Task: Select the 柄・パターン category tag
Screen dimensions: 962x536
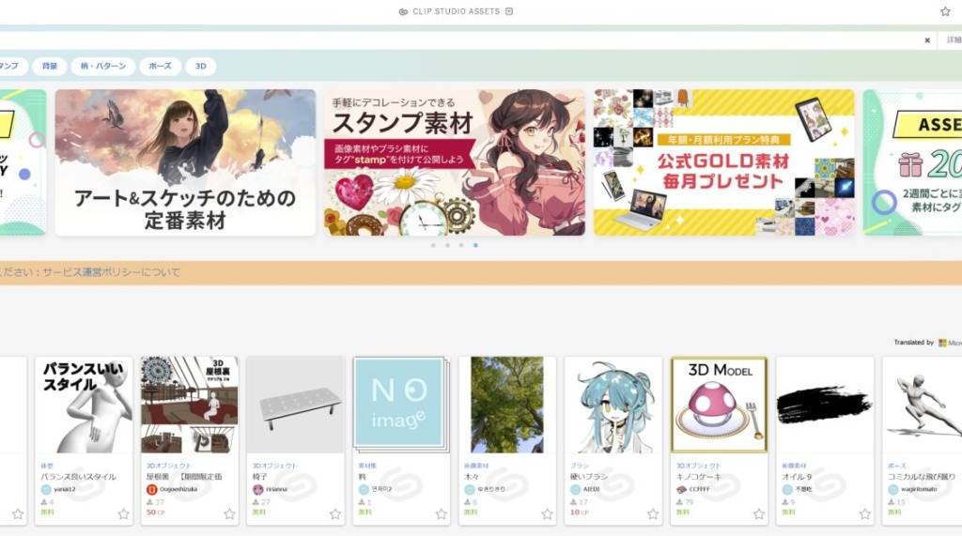Action: click(x=103, y=67)
